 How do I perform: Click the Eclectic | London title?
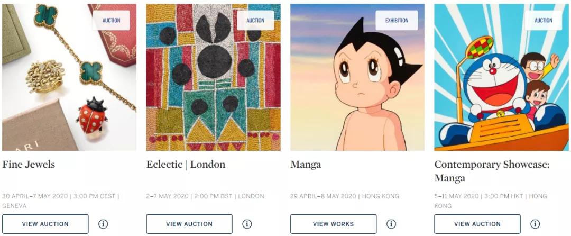(186, 165)
